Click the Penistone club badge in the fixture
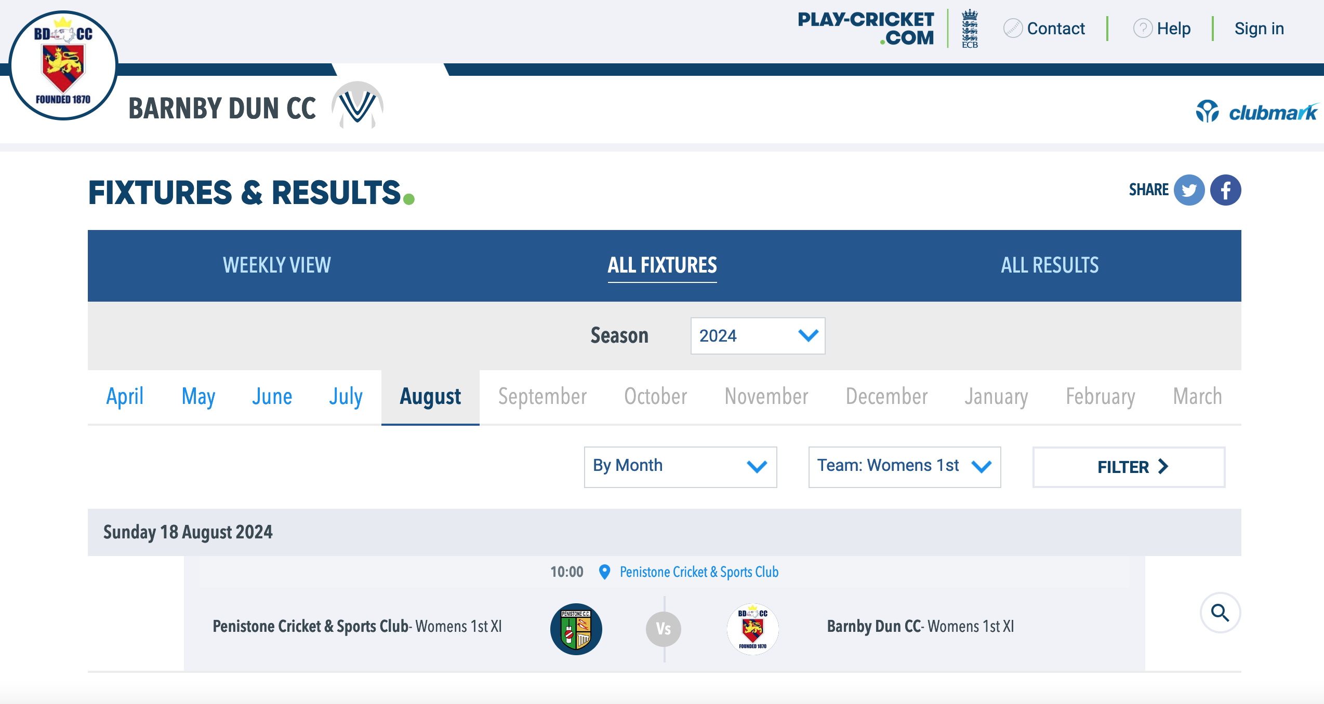Image resolution: width=1324 pixels, height=704 pixels. (576, 629)
